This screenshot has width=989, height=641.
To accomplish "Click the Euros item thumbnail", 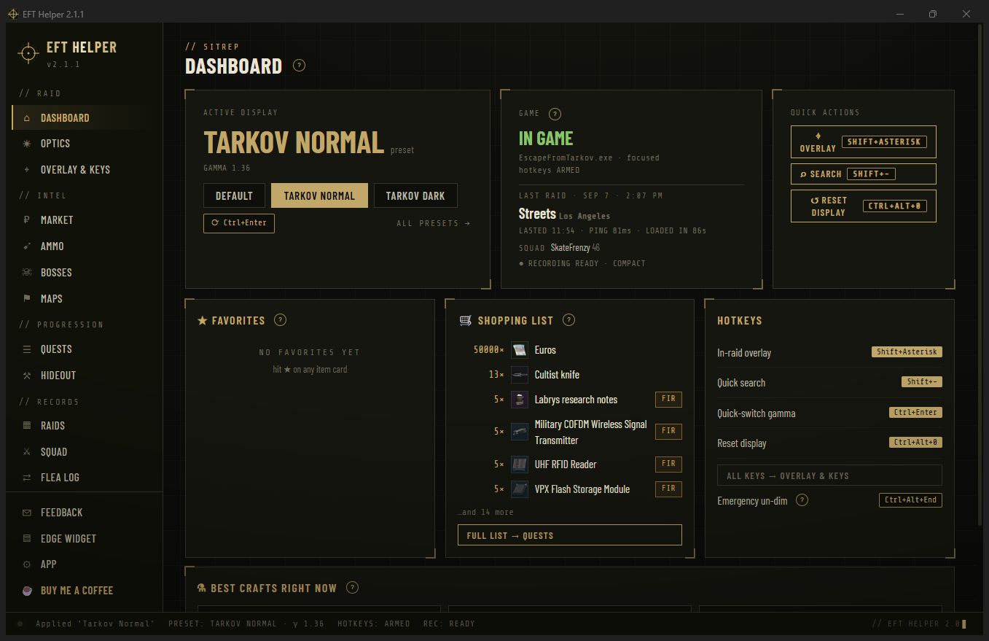I will (x=520, y=350).
